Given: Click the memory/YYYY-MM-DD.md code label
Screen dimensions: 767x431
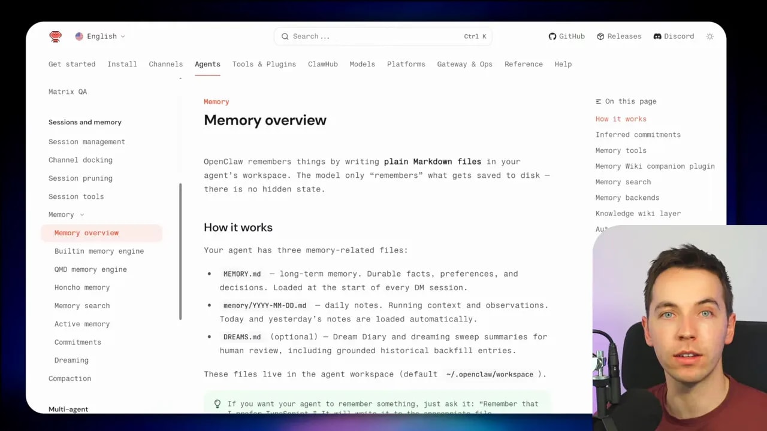Looking at the screenshot, I should click(265, 305).
